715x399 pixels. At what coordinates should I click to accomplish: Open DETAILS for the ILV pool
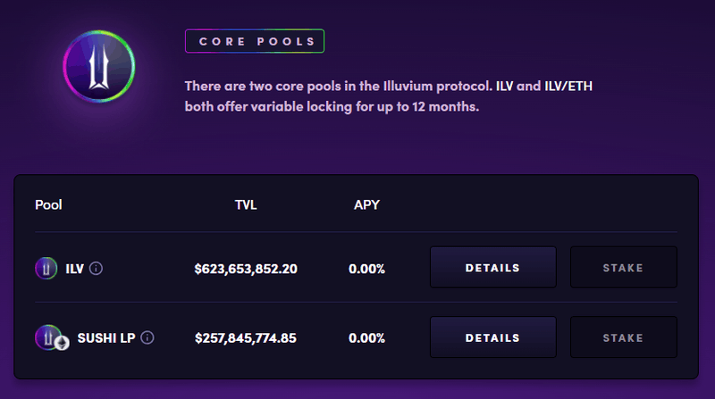point(492,268)
